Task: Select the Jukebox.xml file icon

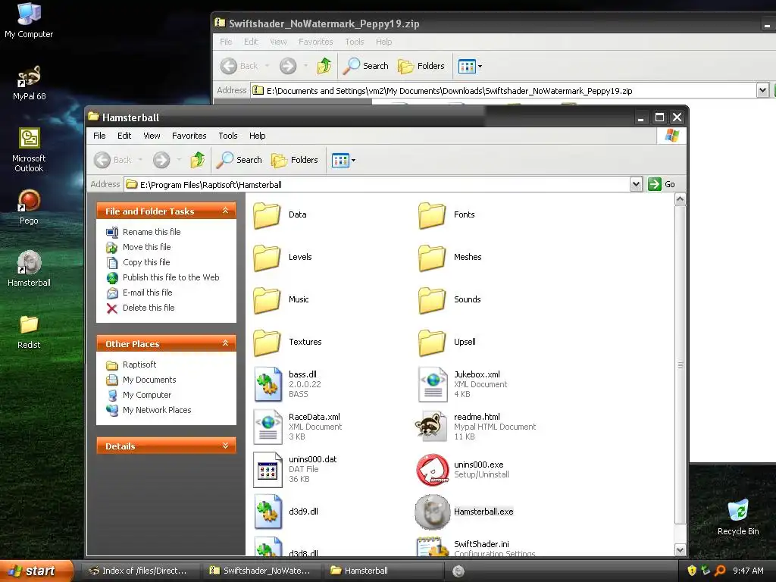Action: click(x=433, y=384)
